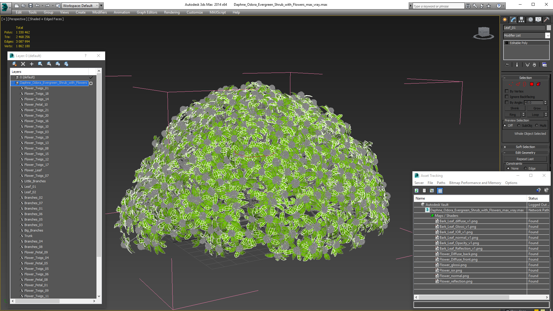Image resolution: width=553 pixels, height=311 pixels.
Task: Click the Create New Layer icon in the Layer dialog
Action: click(14, 64)
